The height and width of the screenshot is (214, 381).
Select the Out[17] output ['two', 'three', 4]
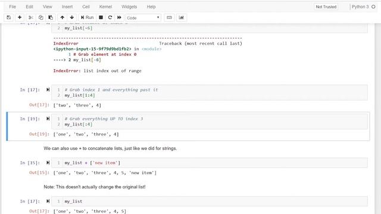point(77,105)
